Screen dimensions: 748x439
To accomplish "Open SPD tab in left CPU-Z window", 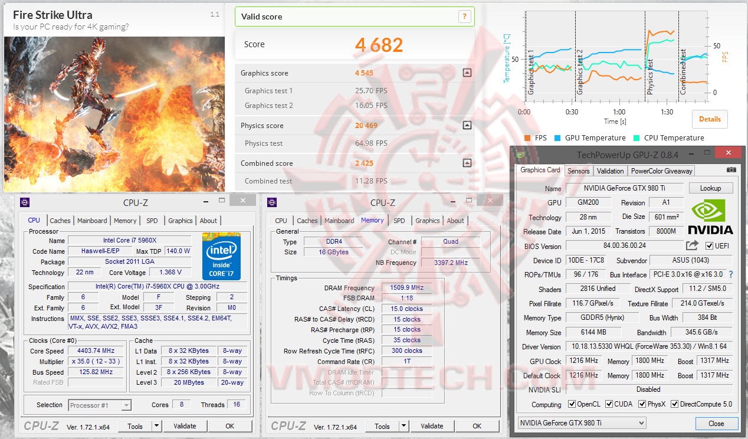I will click(152, 221).
